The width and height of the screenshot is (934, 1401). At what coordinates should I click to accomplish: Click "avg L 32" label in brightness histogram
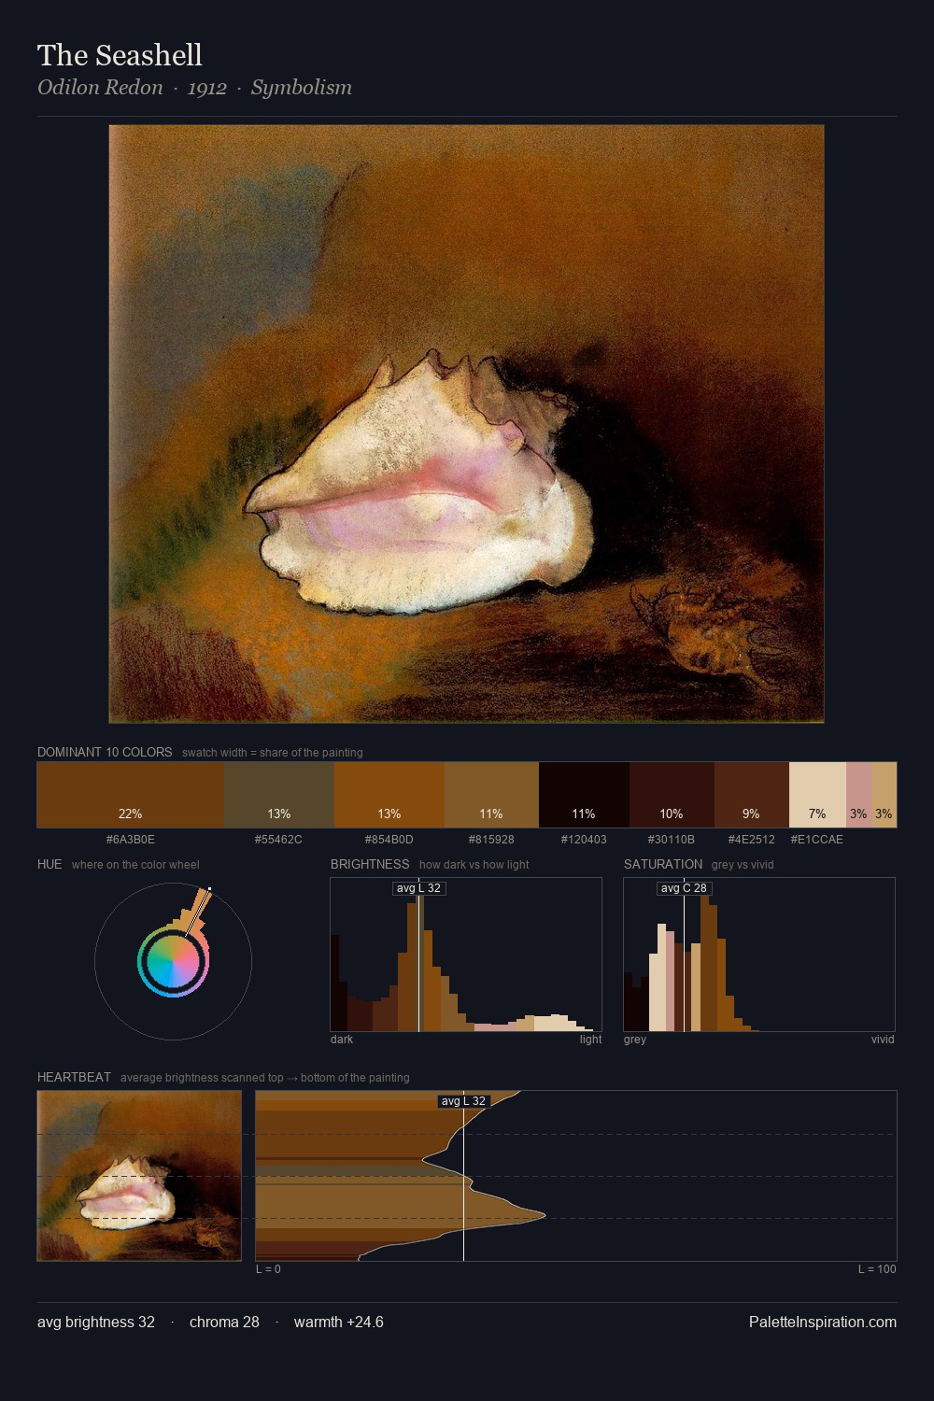point(418,888)
